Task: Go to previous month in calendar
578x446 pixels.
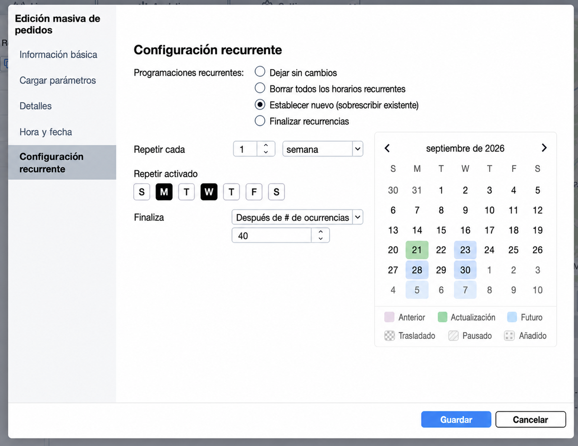Action: (387, 148)
